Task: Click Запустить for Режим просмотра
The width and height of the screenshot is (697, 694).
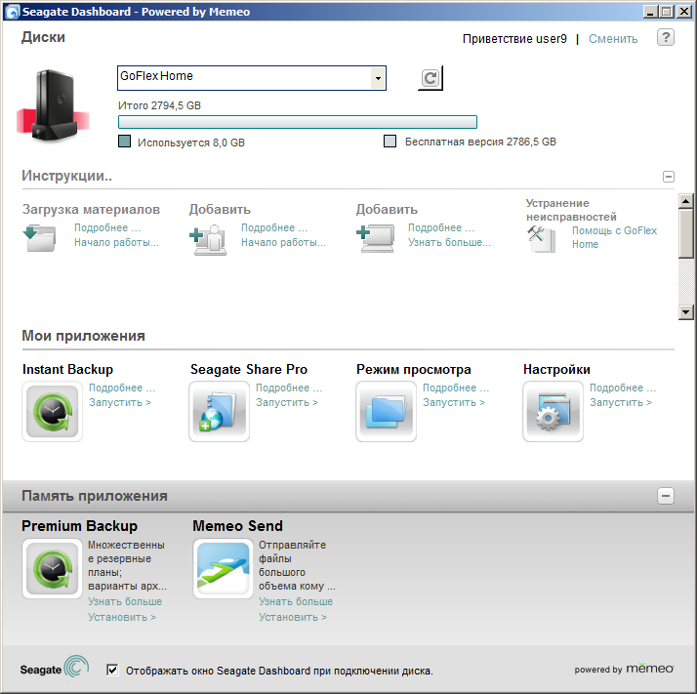Action: tap(454, 402)
